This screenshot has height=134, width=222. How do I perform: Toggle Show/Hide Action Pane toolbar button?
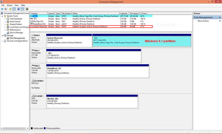click(x=22, y=9)
